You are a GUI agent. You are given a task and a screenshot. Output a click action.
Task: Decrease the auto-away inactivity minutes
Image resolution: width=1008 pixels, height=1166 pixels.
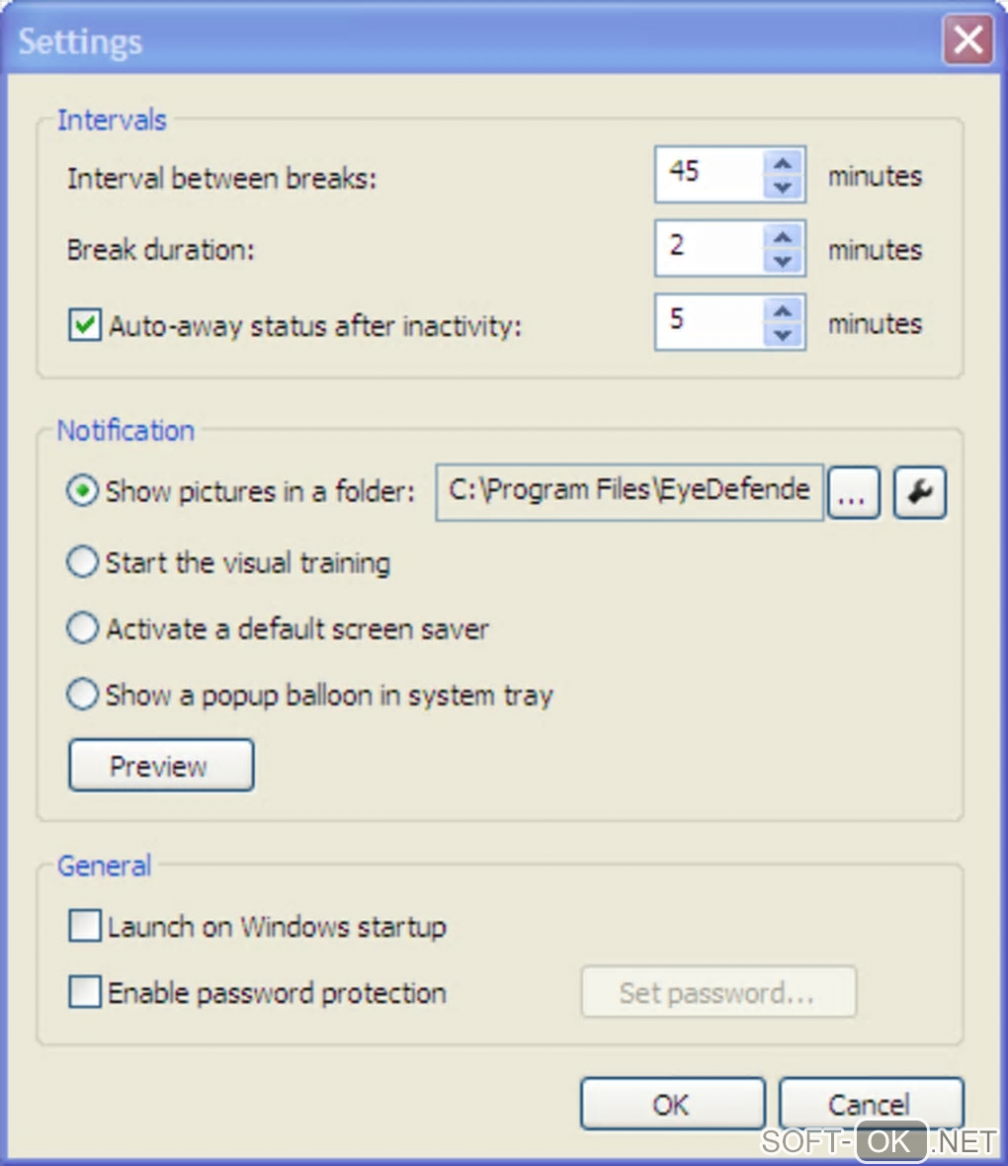tap(783, 336)
